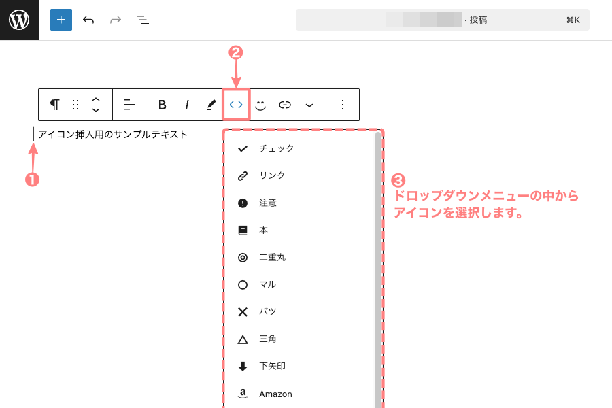Image resolution: width=612 pixels, height=408 pixels.
Task: Select the highlighter marker tool
Action: coord(211,105)
